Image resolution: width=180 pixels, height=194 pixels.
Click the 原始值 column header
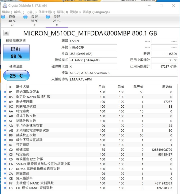tap(158, 87)
